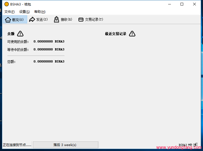Open the 文件(F) menu
The width and height of the screenshot is (203, 151).
coord(10,12)
